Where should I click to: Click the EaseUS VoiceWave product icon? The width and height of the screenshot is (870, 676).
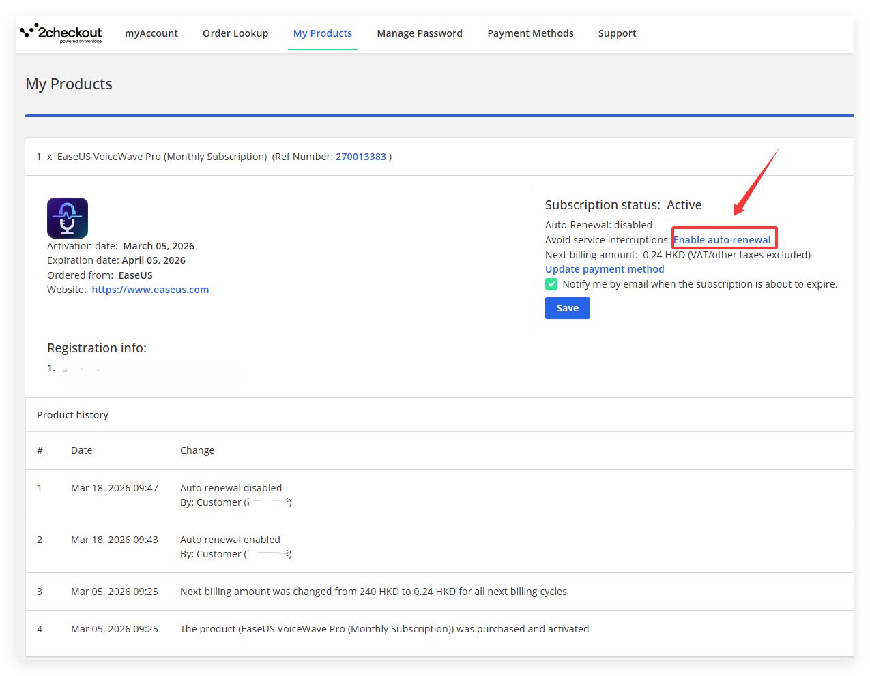[68, 218]
